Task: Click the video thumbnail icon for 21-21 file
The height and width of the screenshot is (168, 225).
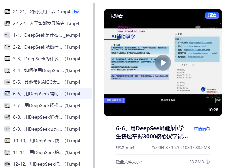Action: coord(7,12)
